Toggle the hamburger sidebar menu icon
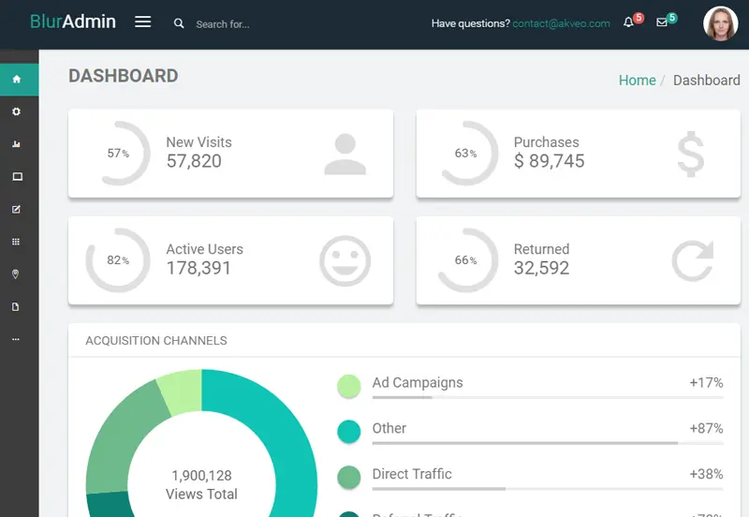 (x=143, y=22)
